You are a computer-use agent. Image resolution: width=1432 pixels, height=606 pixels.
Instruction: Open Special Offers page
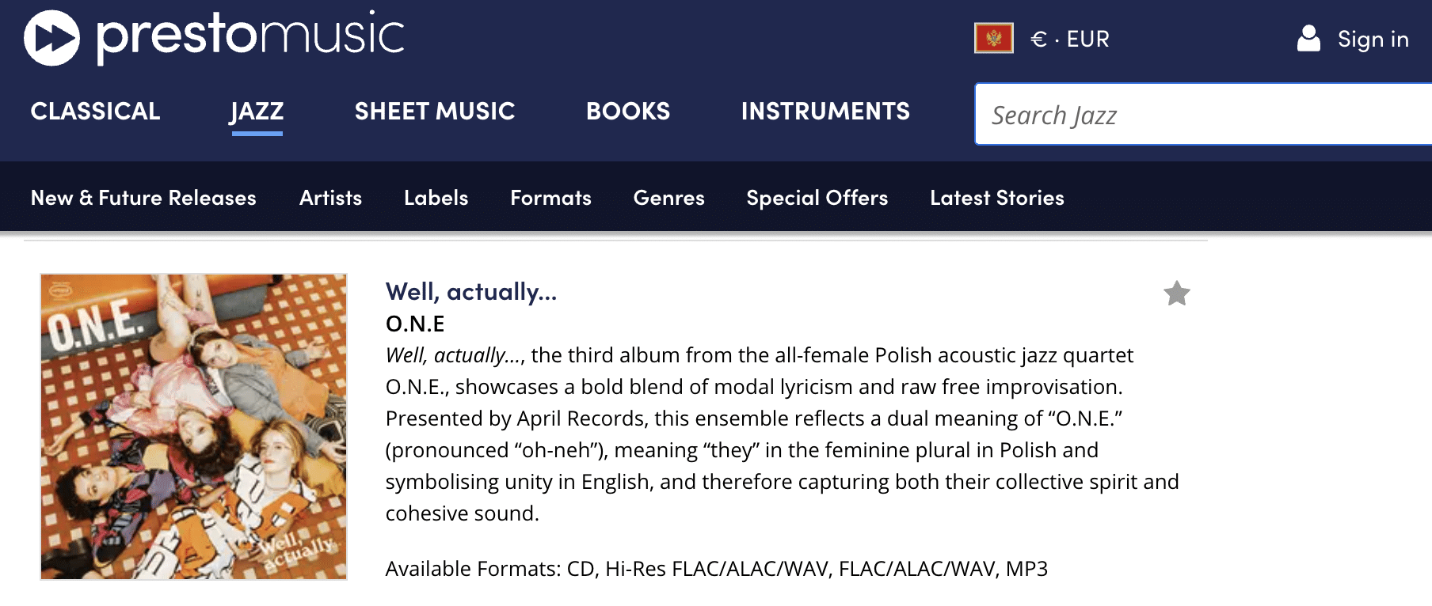[817, 198]
